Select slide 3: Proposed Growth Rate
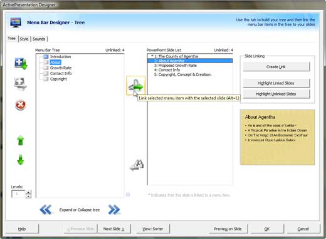 [x=190, y=66]
